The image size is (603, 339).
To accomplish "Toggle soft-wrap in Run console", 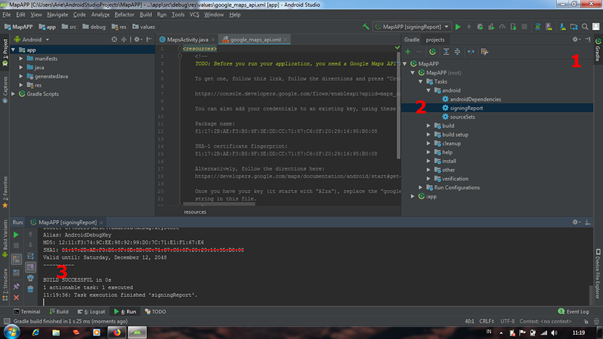I will pos(30,256).
